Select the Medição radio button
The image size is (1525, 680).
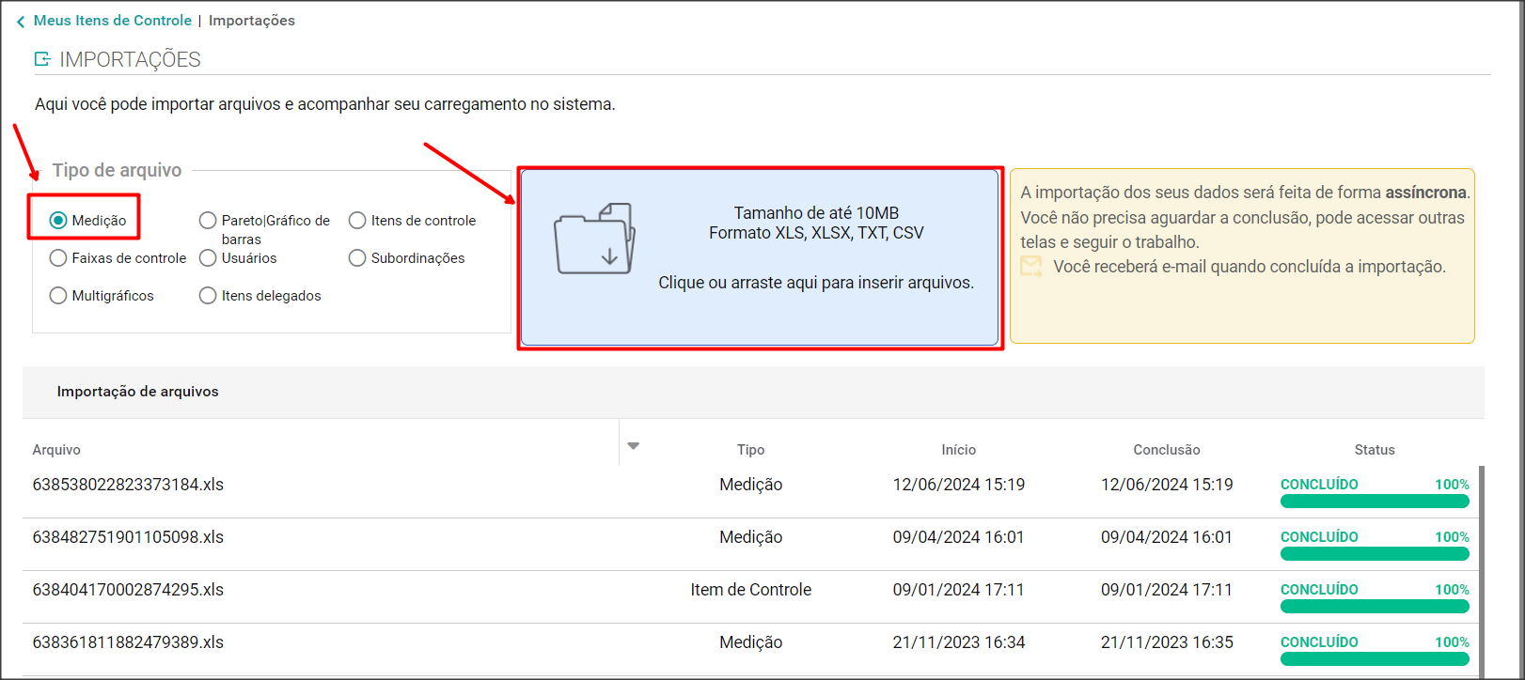pos(58,221)
